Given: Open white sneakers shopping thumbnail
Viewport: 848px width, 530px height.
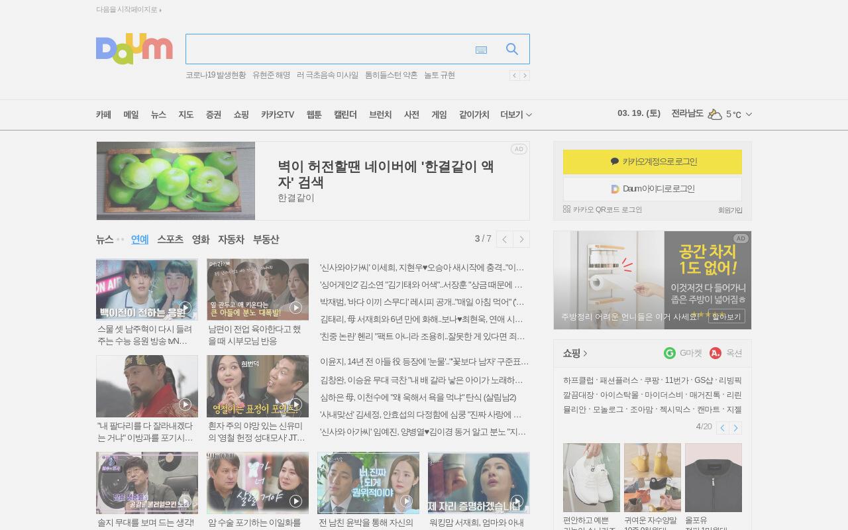Looking at the screenshot, I should click(x=592, y=478).
